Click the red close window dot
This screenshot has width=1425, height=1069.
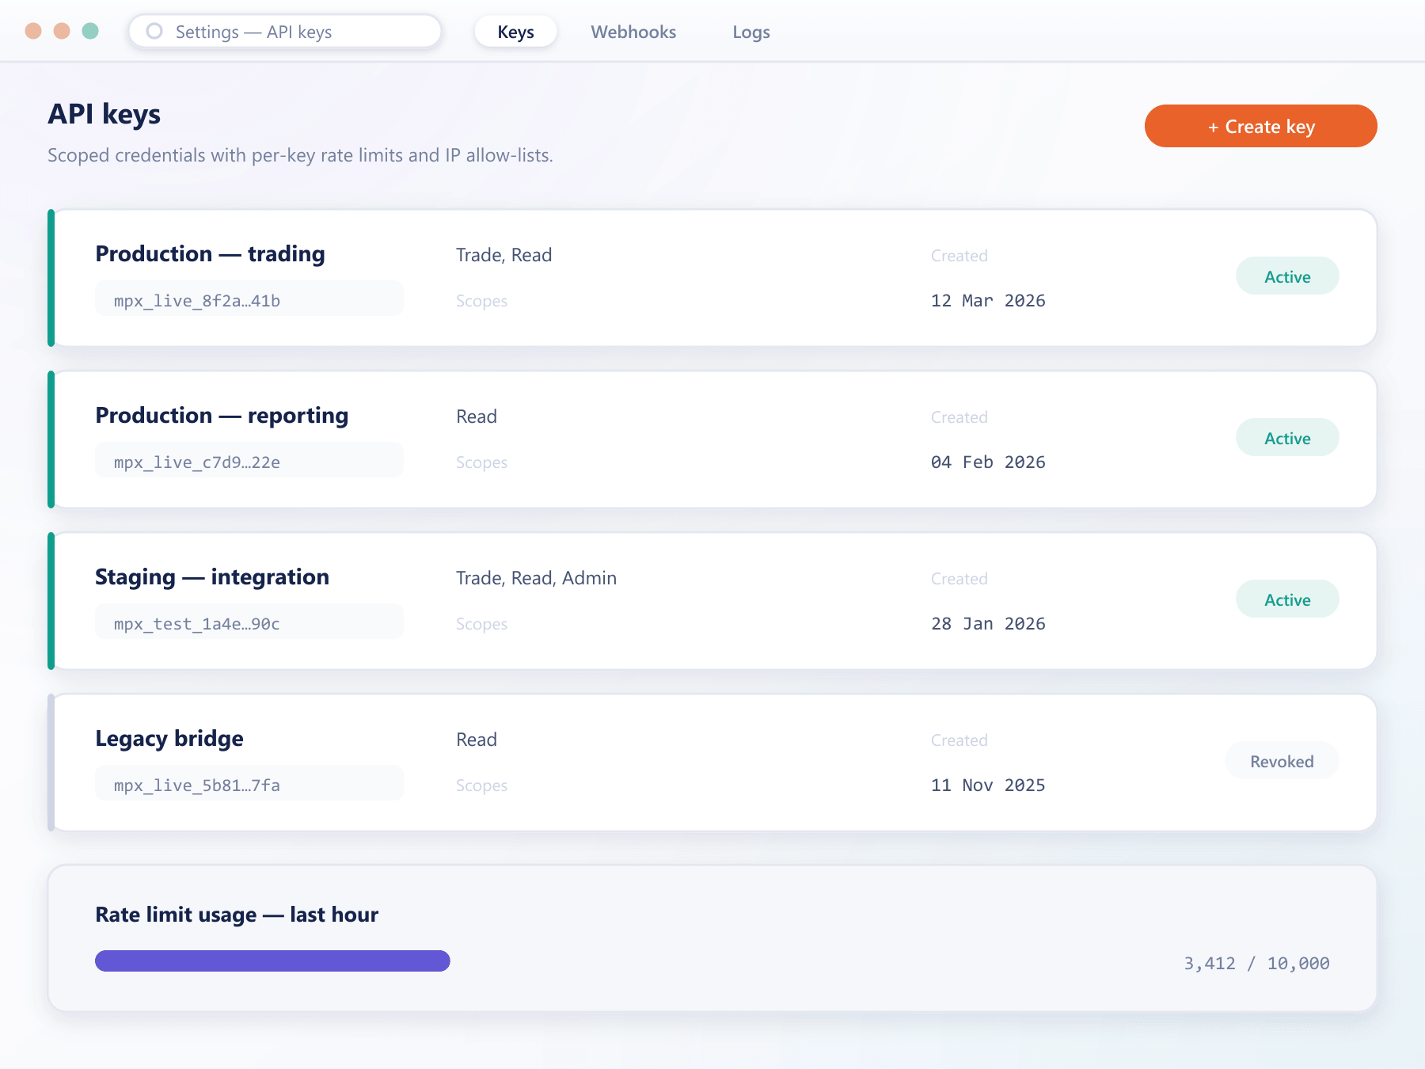pos(33,31)
